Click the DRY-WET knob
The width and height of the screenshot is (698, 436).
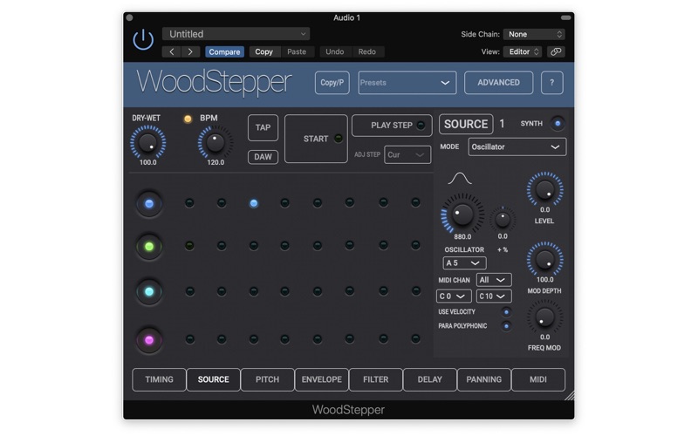pos(147,142)
